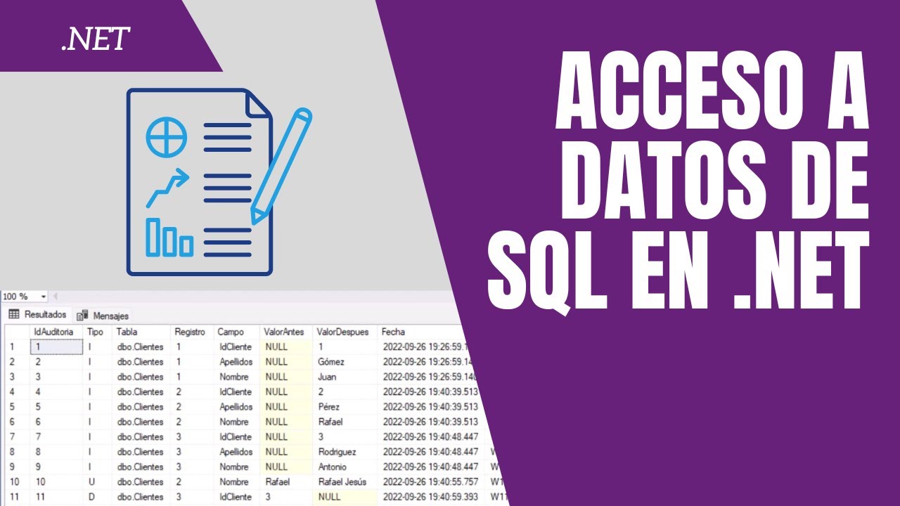Click row header number 11

[x=15, y=497]
